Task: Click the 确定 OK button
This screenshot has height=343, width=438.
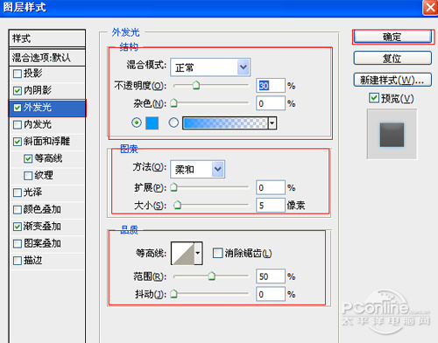Action: pyautogui.click(x=392, y=37)
